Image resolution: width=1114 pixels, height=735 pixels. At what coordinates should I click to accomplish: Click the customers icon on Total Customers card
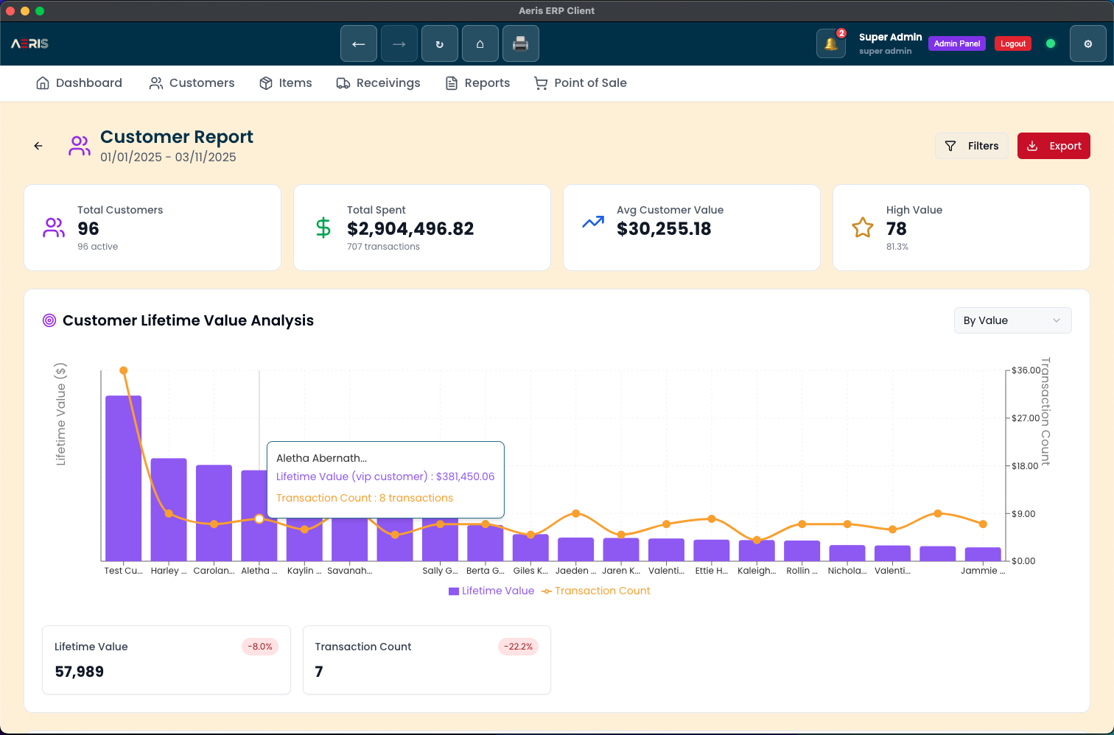tap(53, 228)
